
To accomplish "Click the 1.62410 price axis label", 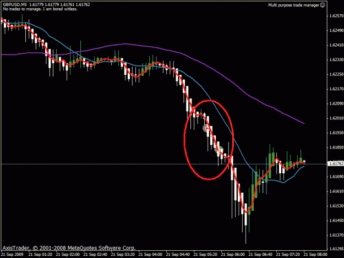I will [x=336, y=45].
